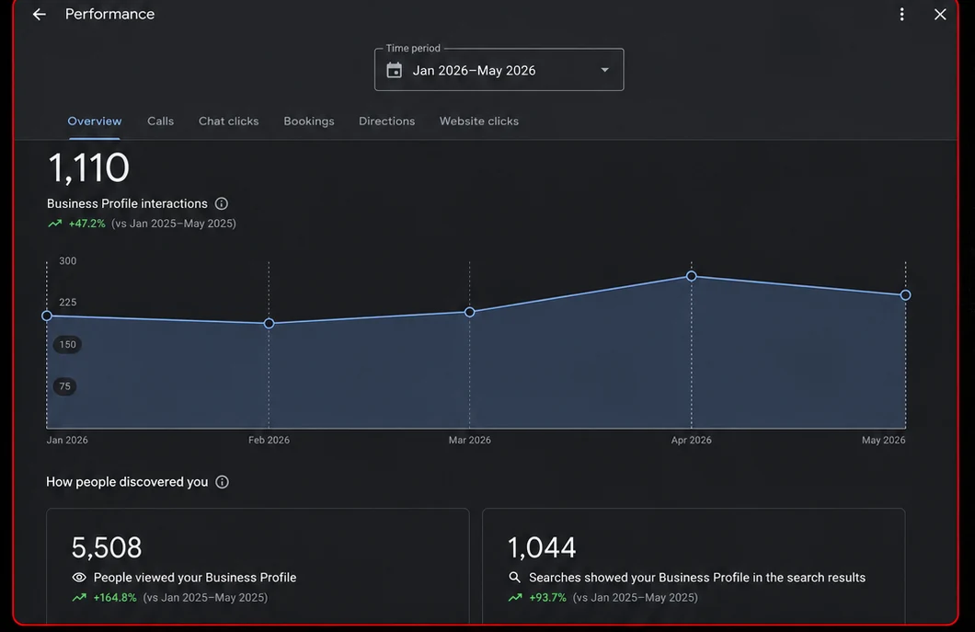Select the Feb 2026 chart data point
Viewport: 975px width, 632px height.
[269, 324]
